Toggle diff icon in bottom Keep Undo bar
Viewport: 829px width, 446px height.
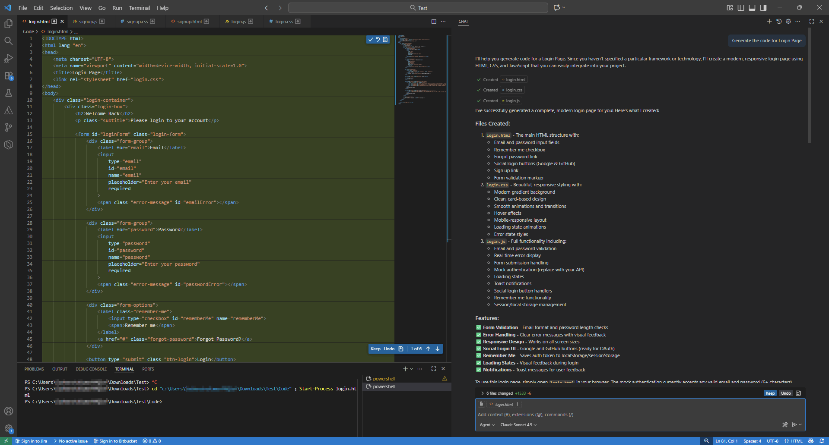[x=401, y=349]
